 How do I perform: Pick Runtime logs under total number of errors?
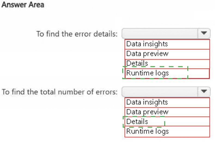(x=167, y=131)
